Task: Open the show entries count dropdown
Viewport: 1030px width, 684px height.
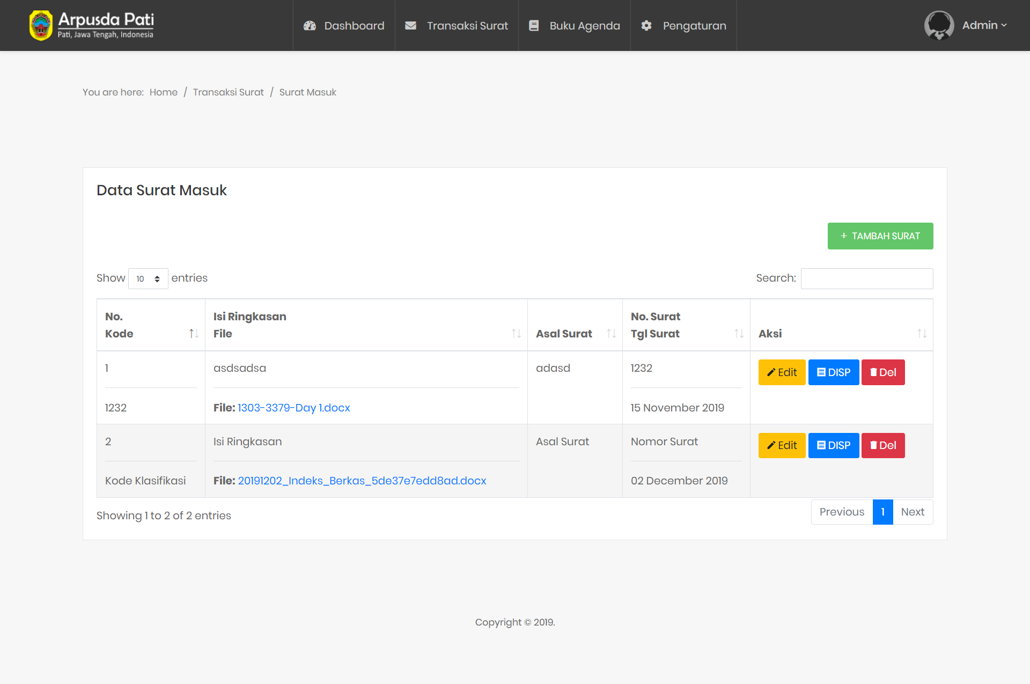Action: coord(148,278)
